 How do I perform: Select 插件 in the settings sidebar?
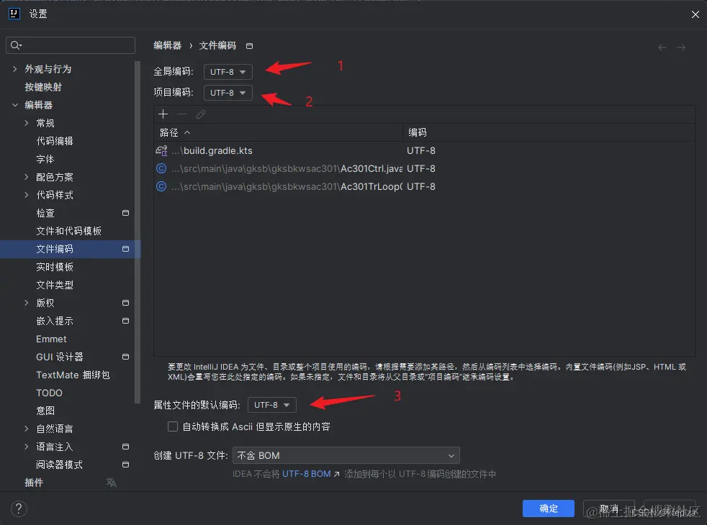(x=33, y=482)
